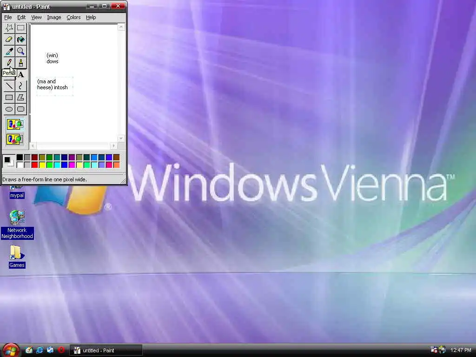The width and height of the screenshot is (476, 357).
Task: Pick the dark red palette color
Action: click(x=34, y=157)
